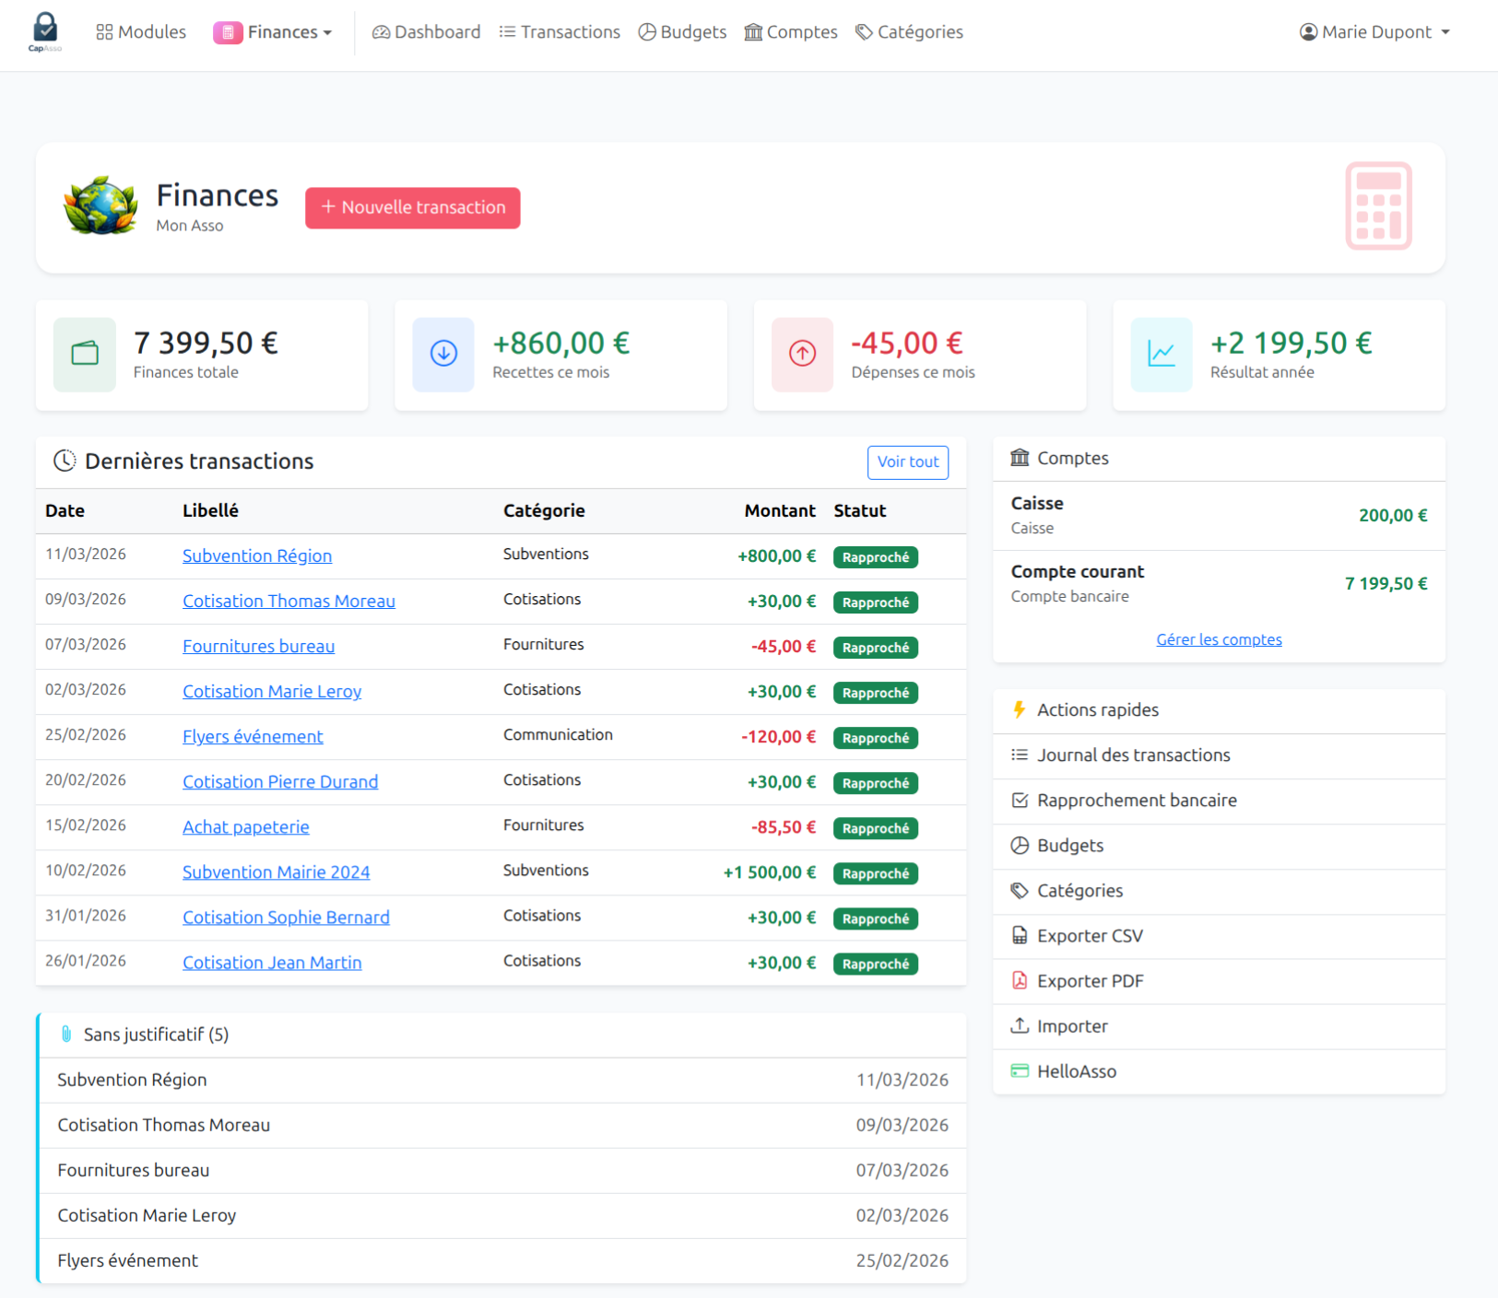Click the lightning icon in Actions rapides
Viewport: 1498px width, 1298px height.
pos(1019,709)
